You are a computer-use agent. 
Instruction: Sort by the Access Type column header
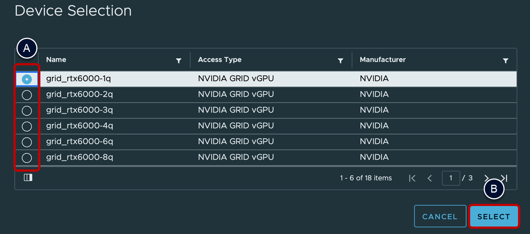(x=220, y=60)
